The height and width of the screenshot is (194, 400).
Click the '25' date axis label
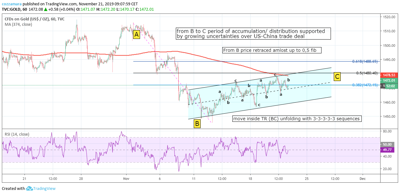(x=307, y=178)
